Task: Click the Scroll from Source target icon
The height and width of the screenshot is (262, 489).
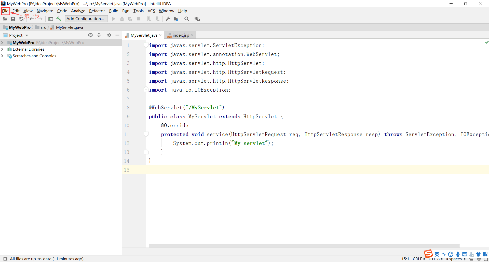Action: coord(90,35)
